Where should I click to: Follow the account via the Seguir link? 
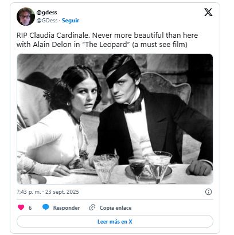point(71,21)
